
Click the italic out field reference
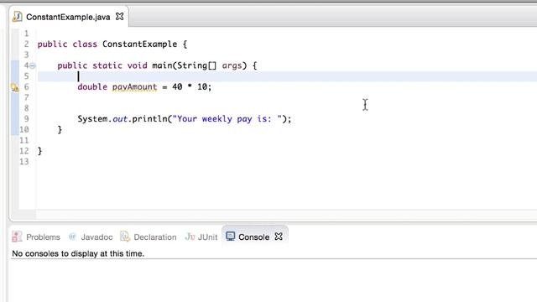[120, 119]
